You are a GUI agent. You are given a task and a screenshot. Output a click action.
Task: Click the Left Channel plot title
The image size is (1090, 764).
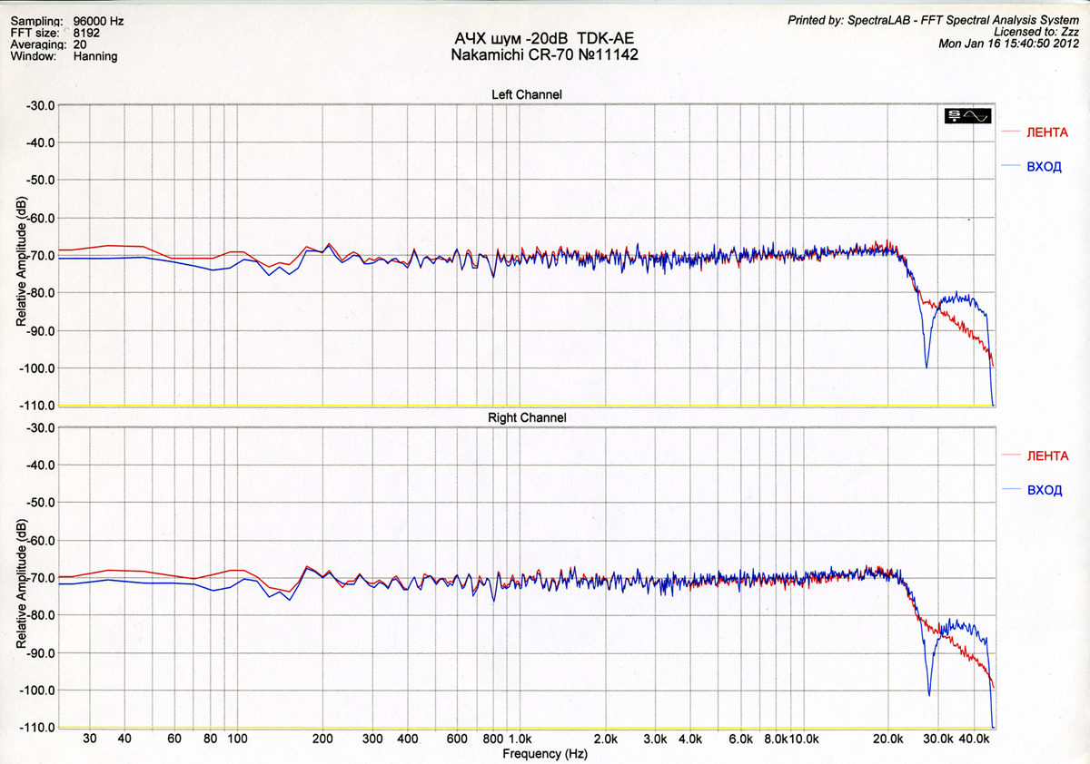coord(526,94)
